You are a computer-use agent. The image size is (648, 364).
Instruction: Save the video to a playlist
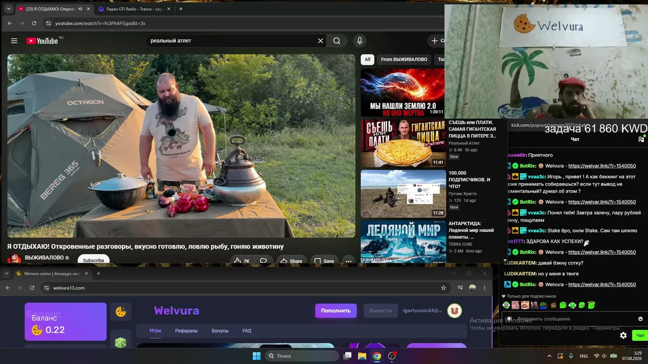324,261
